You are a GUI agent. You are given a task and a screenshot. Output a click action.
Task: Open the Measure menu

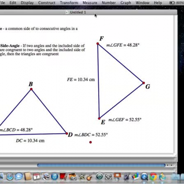[90, 3]
